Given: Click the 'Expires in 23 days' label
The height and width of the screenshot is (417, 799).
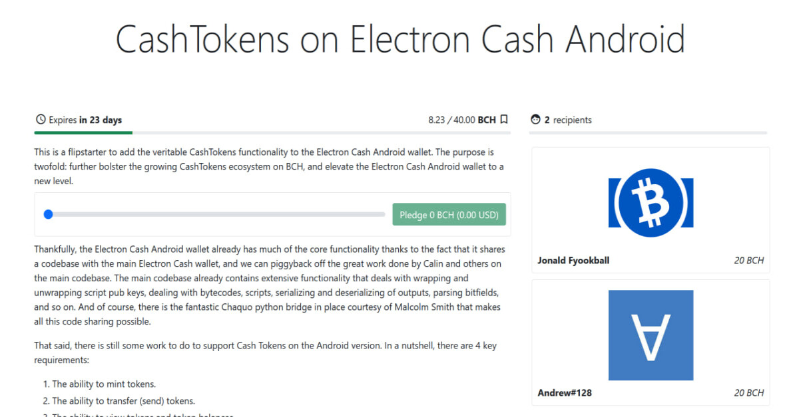Looking at the screenshot, I should (85, 120).
